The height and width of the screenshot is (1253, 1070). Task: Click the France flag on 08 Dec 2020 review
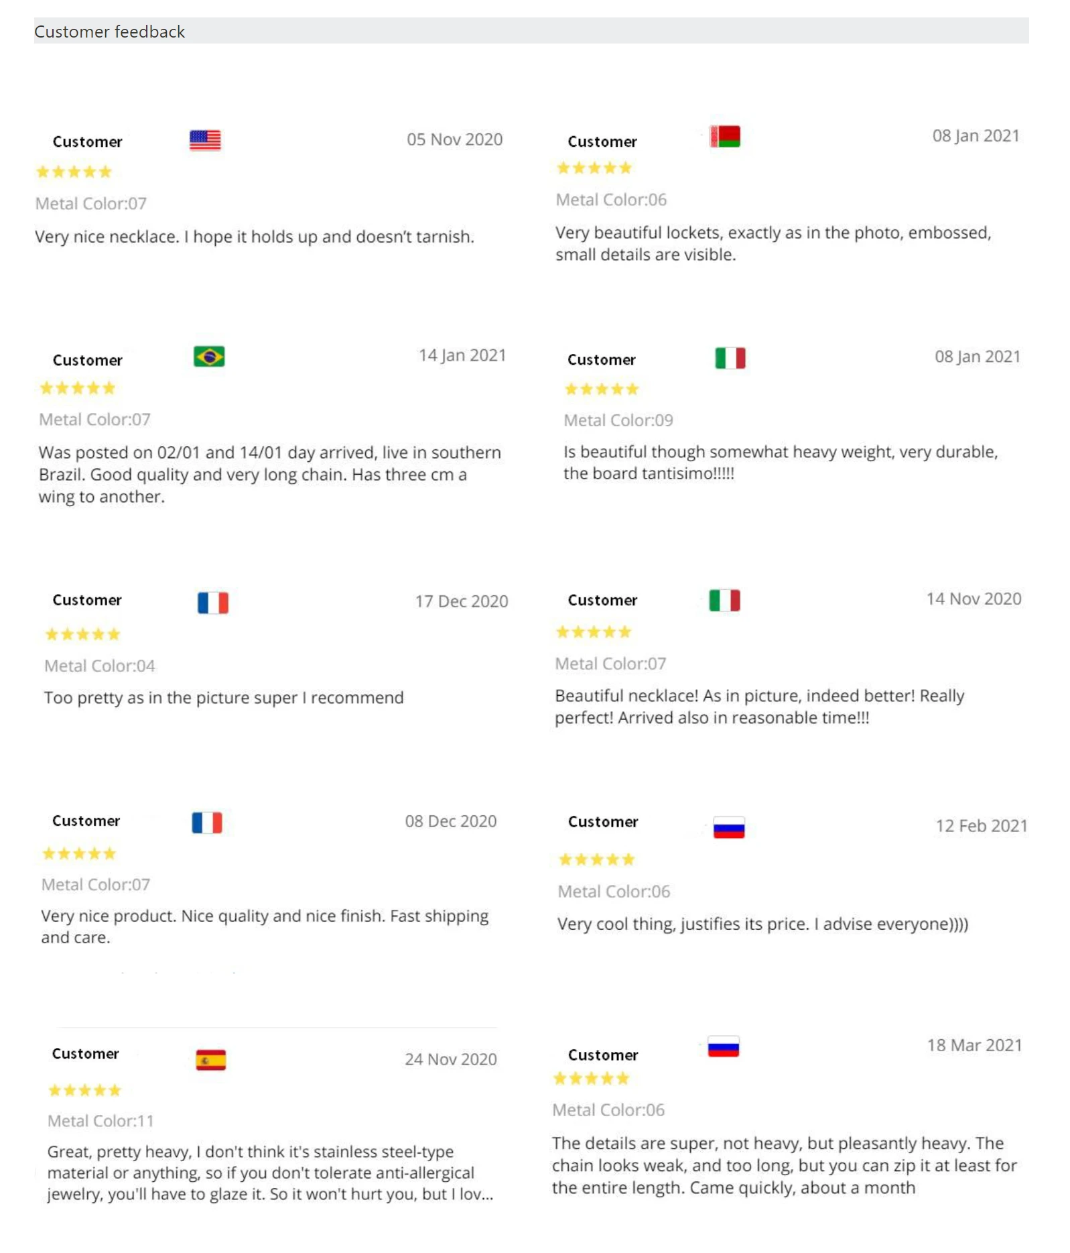click(207, 822)
